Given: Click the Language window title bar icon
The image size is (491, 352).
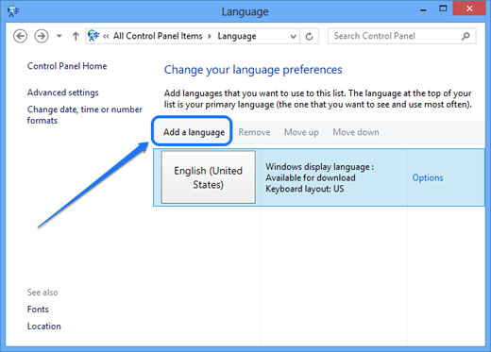Looking at the screenshot, I should (x=13, y=11).
